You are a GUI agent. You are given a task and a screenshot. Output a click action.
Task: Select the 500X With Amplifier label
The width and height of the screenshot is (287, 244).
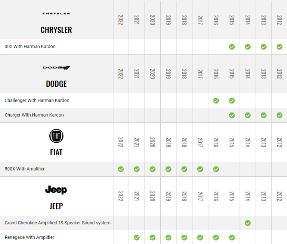coord(25,169)
